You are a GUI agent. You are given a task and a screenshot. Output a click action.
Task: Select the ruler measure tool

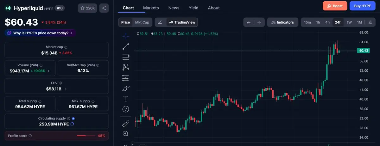(x=126, y=123)
